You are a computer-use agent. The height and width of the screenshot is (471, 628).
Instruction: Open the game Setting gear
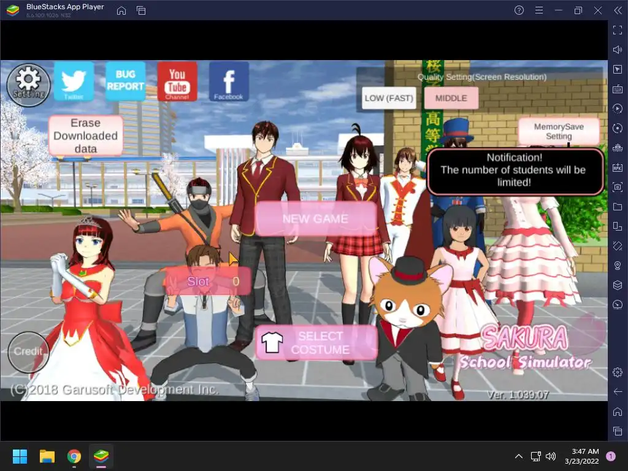(x=28, y=85)
